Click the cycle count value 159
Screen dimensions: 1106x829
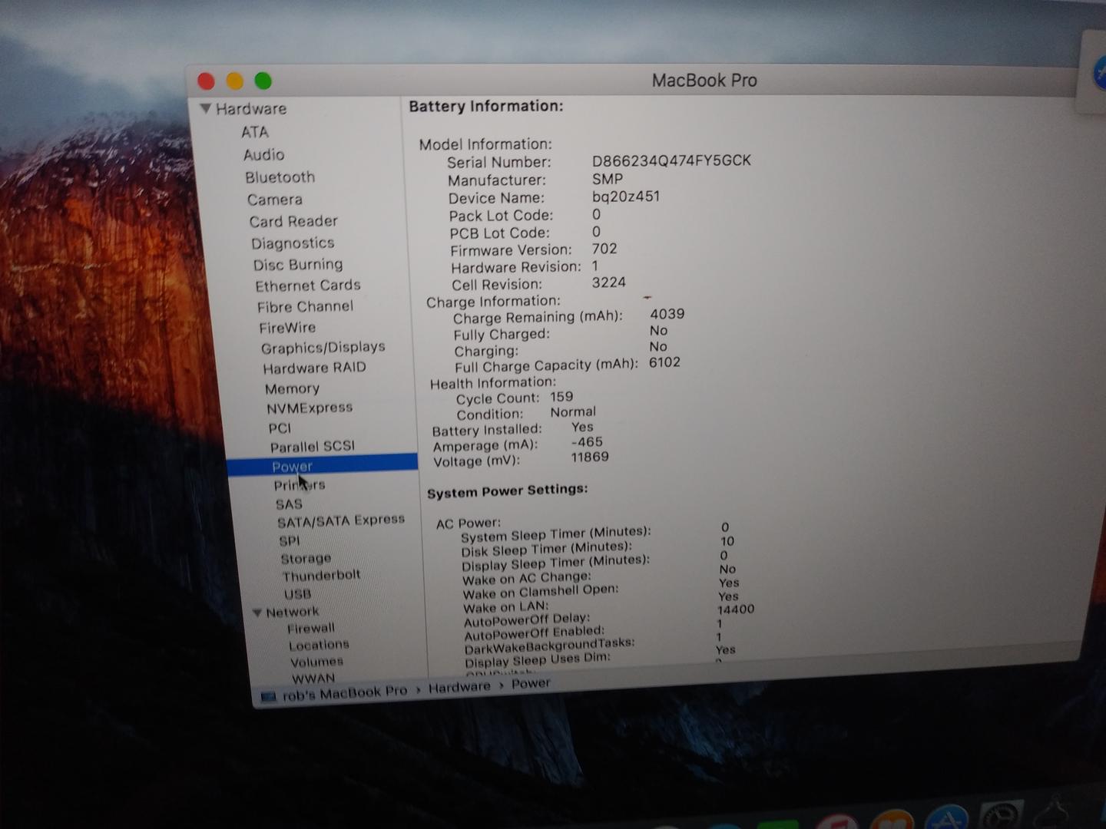[x=561, y=397]
